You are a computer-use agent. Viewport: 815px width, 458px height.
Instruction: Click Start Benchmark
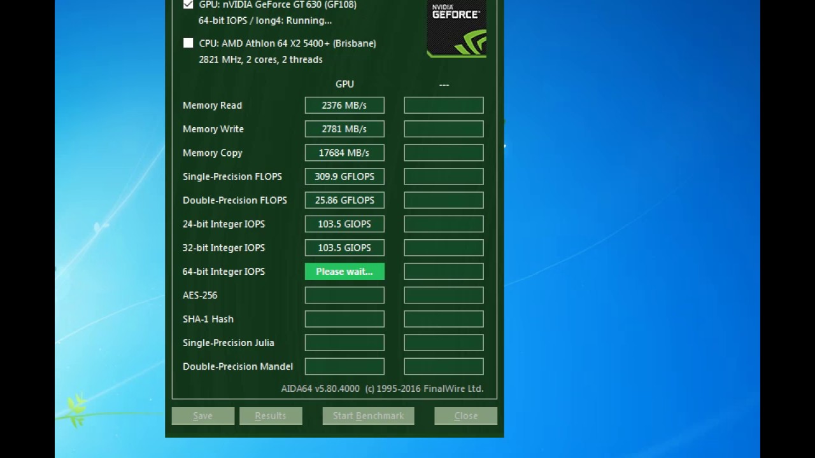tap(368, 416)
